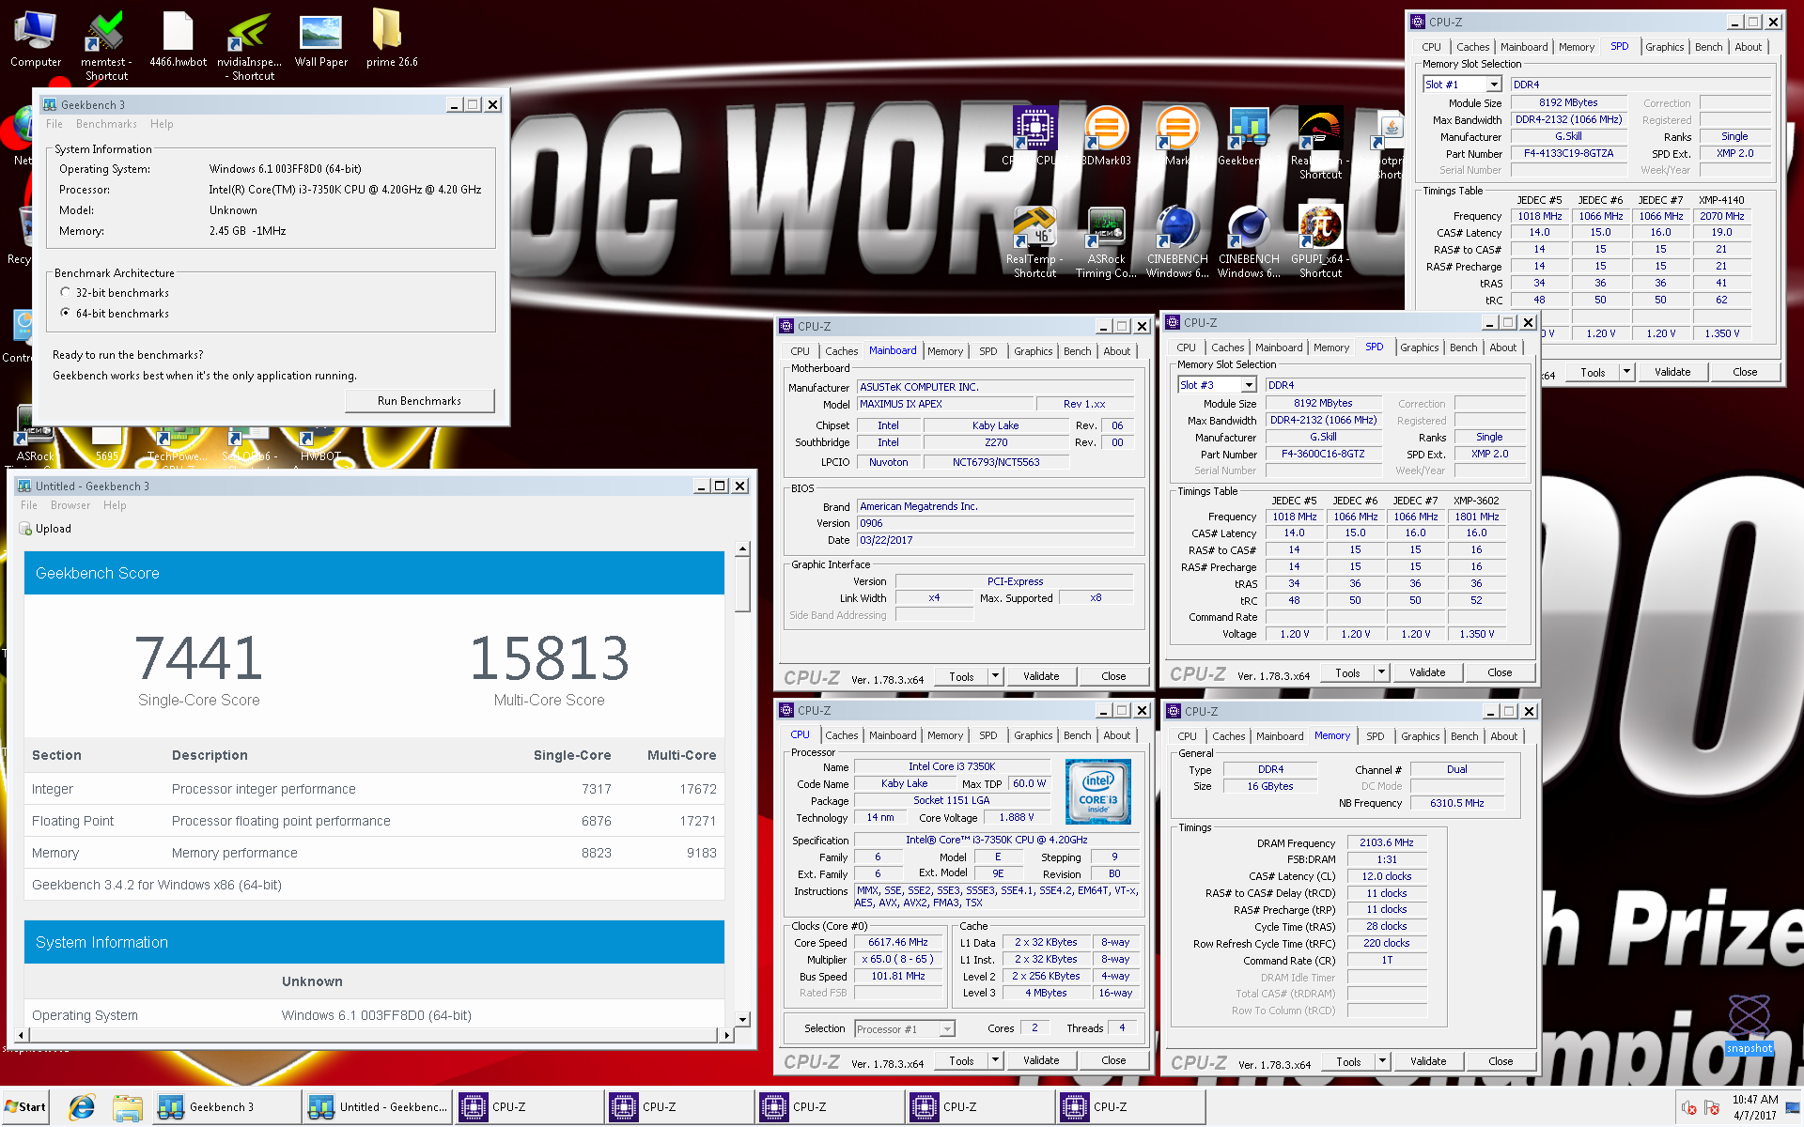Select 64-bit benchmarks radio button

(65, 313)
